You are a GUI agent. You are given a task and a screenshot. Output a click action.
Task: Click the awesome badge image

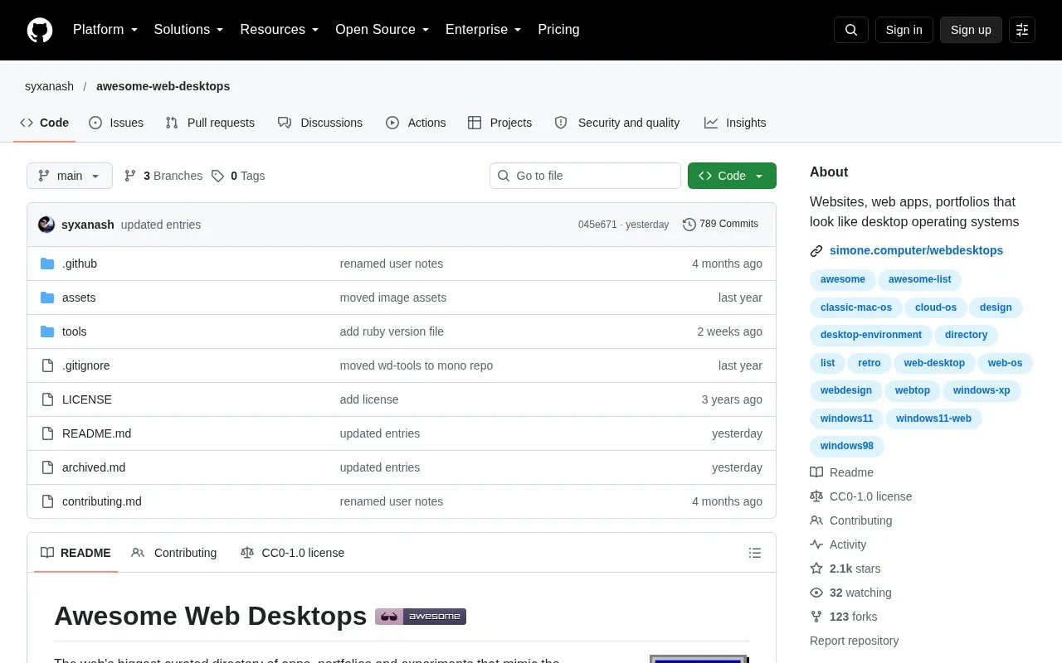(421, 616)
